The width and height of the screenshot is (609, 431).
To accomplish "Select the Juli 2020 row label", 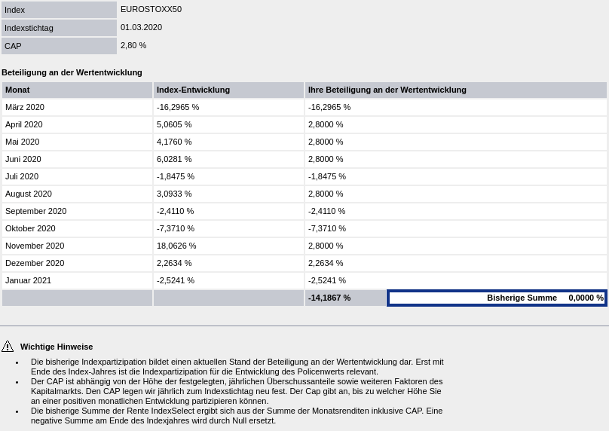I will pos(22,176).
